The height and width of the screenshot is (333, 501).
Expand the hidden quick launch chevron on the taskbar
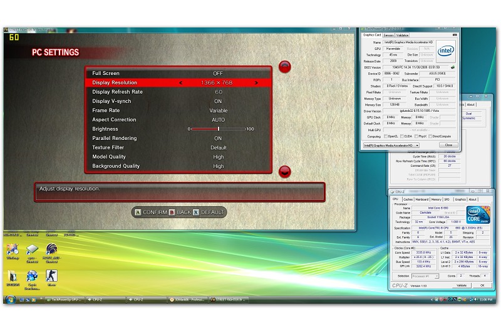[x=41, y=299]
